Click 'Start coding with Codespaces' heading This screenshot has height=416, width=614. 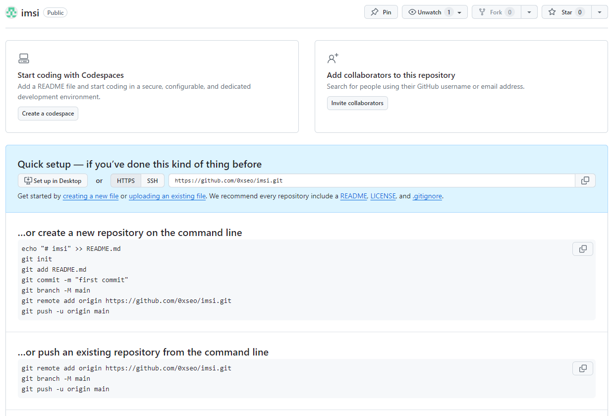click(71, 75)
